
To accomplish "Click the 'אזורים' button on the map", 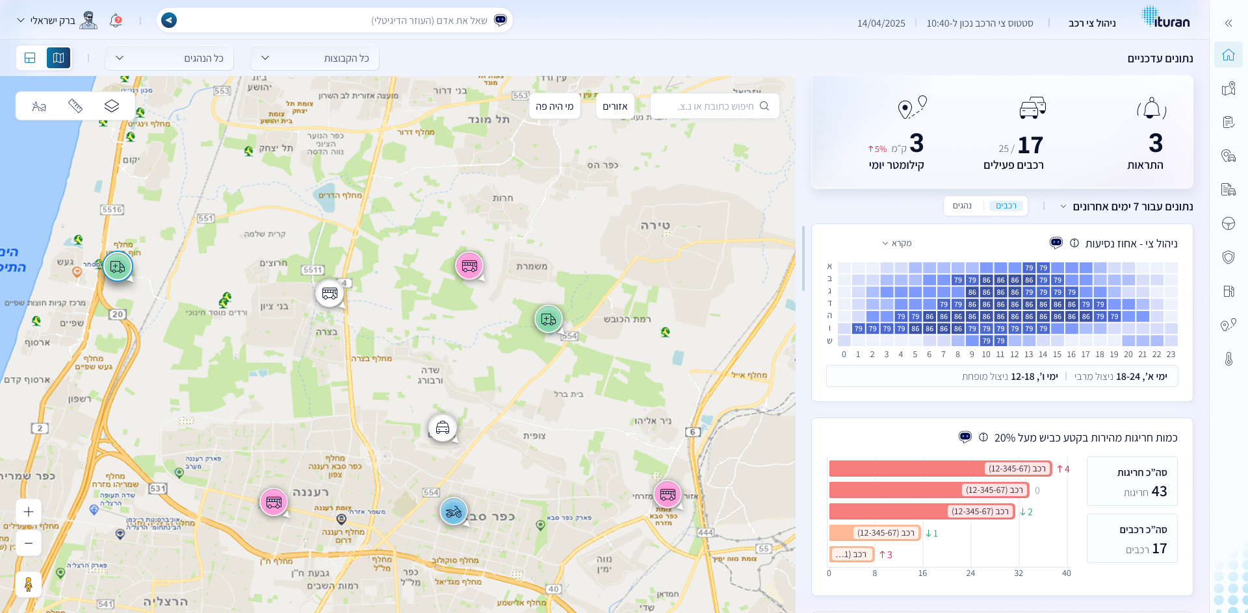I will (615, 106).
